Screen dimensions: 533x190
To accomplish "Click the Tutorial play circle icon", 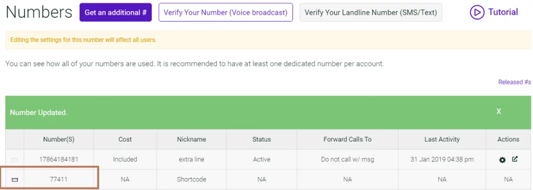I will pyautogui.click(x=477, y=12).
